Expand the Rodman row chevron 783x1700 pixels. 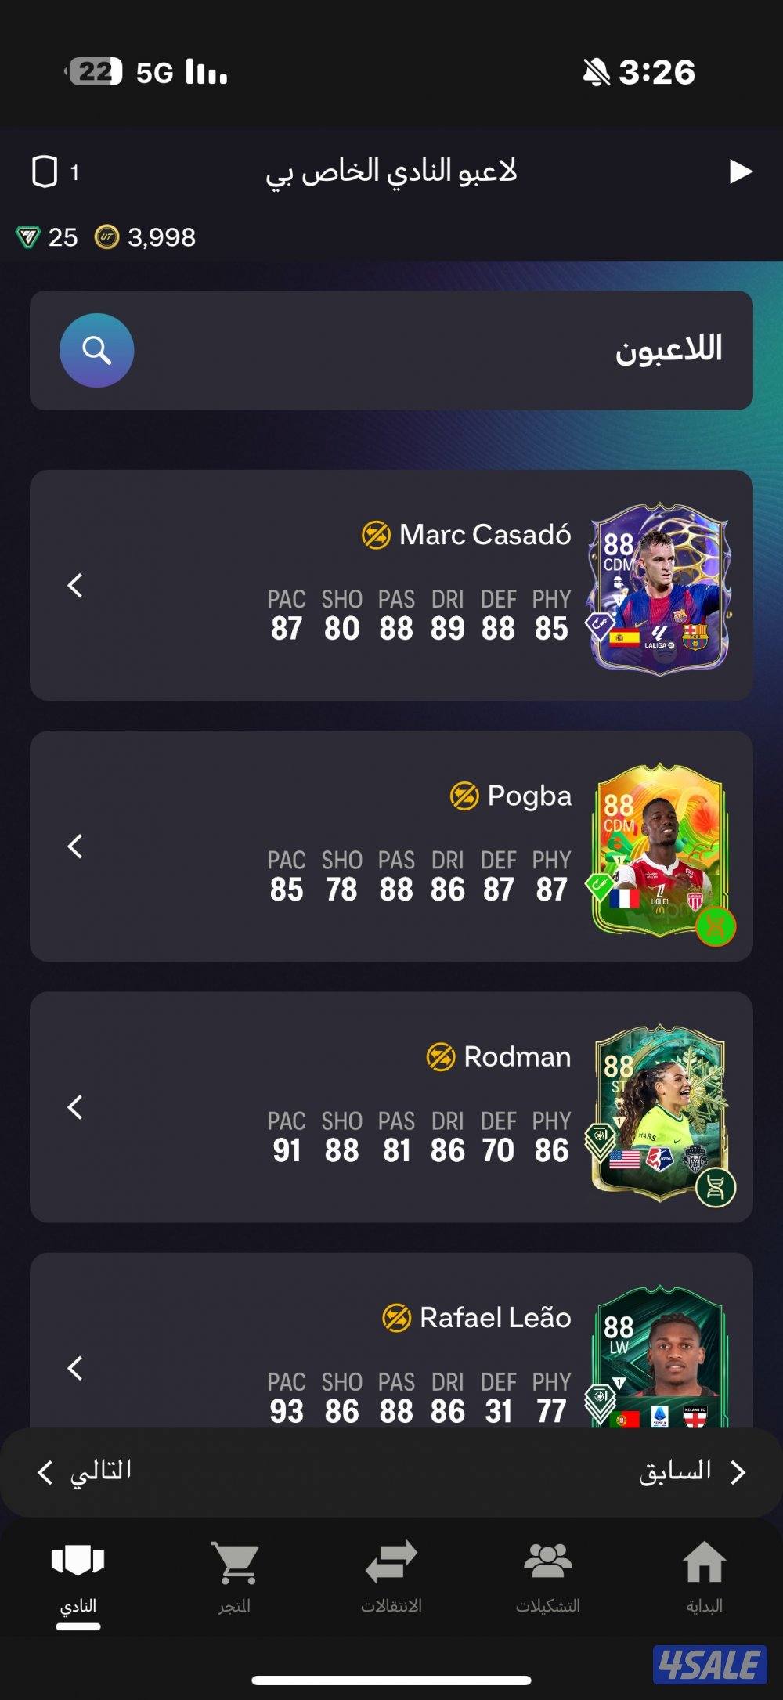[75, 1107]
